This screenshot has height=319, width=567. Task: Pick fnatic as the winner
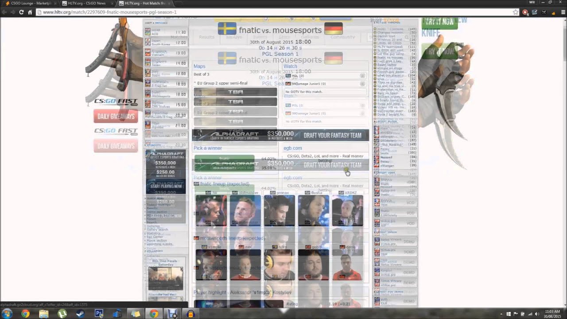pyautogui.click(x=224, y=159)
